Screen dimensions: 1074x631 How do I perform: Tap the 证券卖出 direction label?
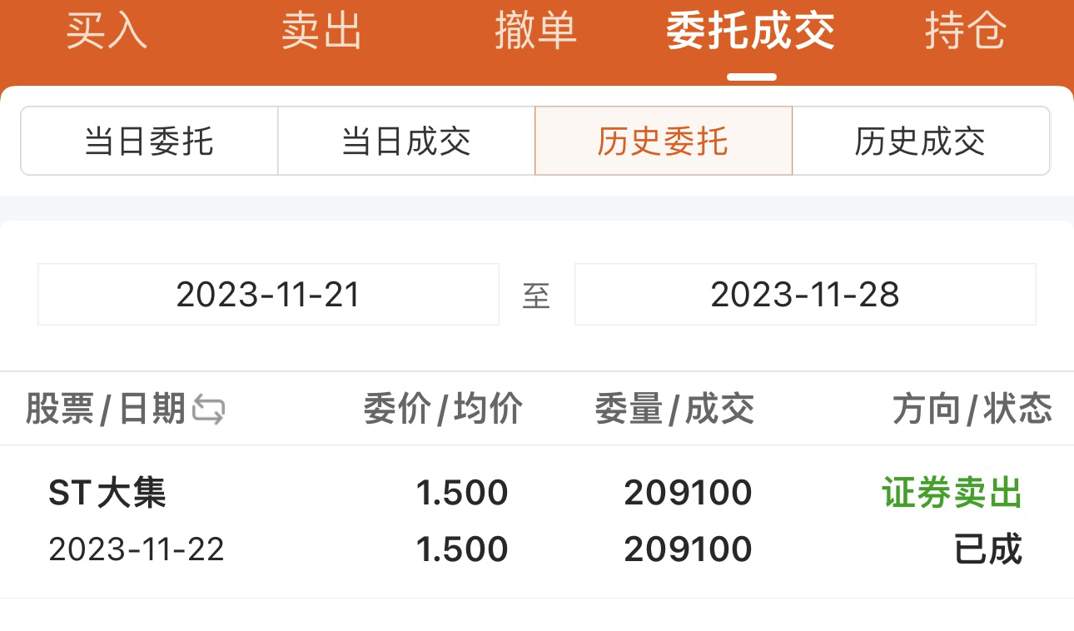[952, 494]
